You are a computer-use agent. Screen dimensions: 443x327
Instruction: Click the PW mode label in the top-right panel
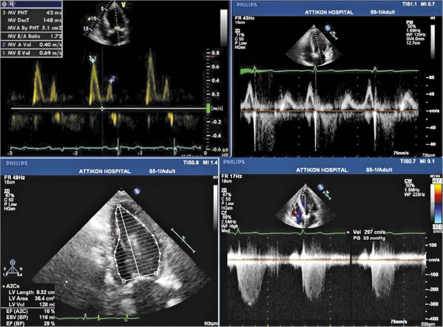tap(409, 23)
